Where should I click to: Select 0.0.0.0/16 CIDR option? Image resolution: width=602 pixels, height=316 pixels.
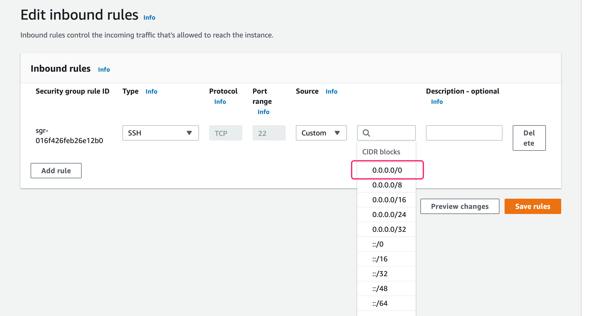tap(388, 200)
